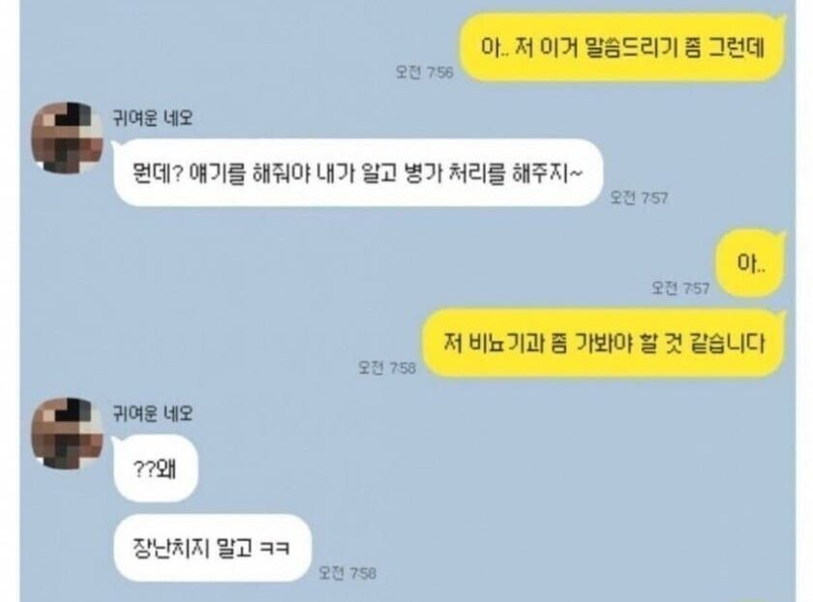Click the 오전 7:56 timestamp
813x602 pixels.
tap(424, 72)
